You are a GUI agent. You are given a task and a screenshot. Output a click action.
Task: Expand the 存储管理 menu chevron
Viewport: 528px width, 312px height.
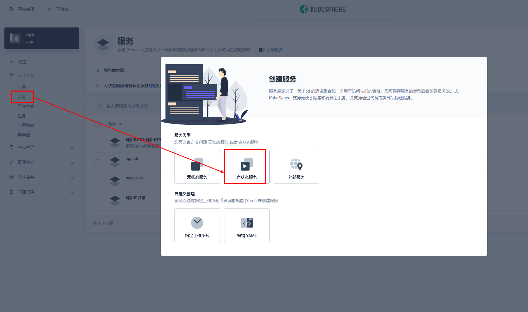(72, 148)
